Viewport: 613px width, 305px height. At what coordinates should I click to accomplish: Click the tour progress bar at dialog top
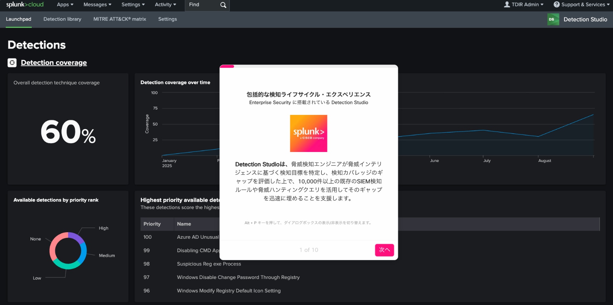click(308, 66)
